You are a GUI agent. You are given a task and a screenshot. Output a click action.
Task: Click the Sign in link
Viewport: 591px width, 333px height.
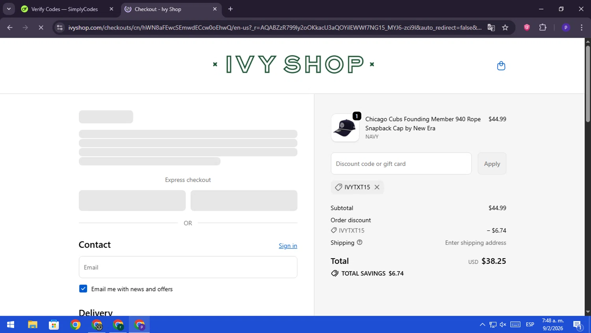pyautogui.click(x=288, y=246)
